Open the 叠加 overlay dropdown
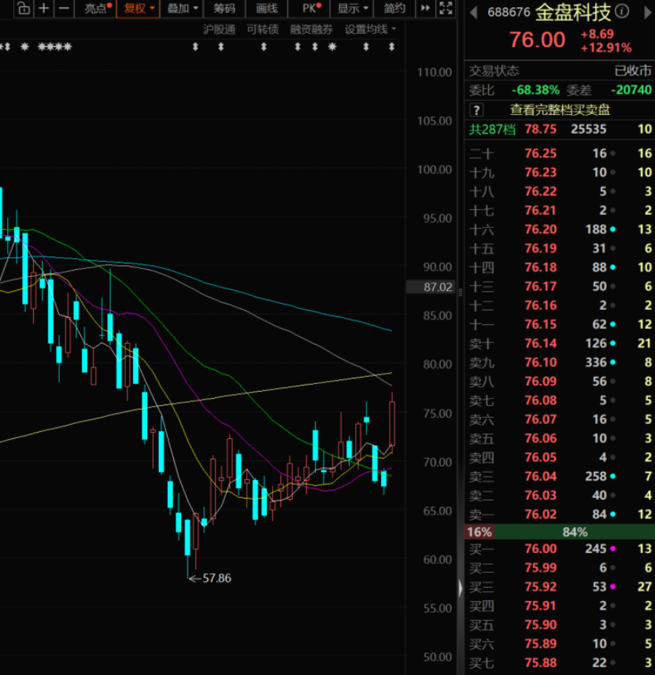 183,8
